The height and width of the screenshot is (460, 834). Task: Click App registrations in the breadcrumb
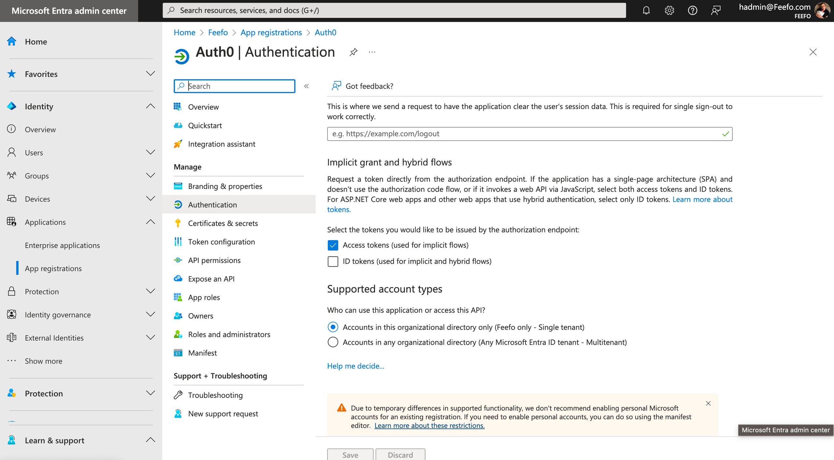[271, 33]
